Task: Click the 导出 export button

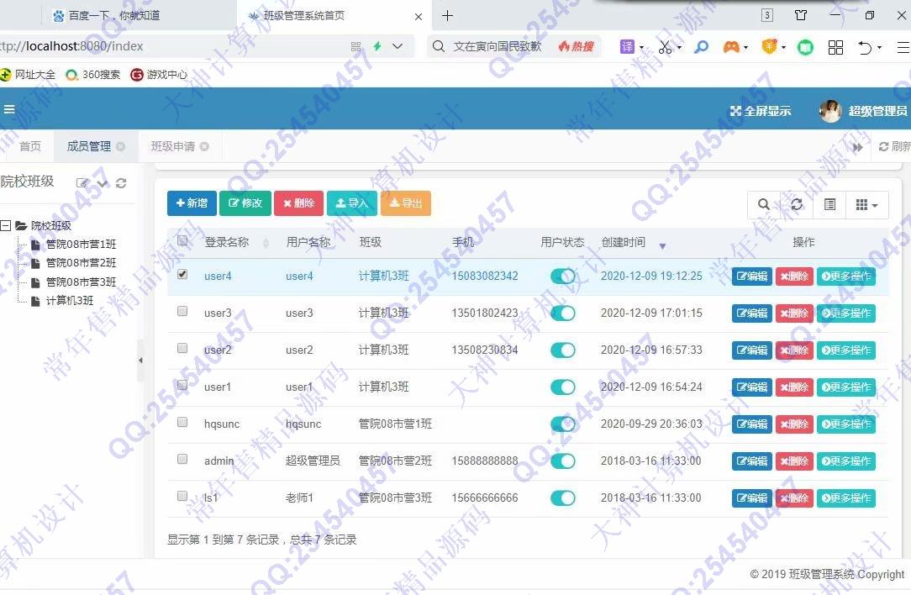Action: pyautogui.click(x=406, y=203)
